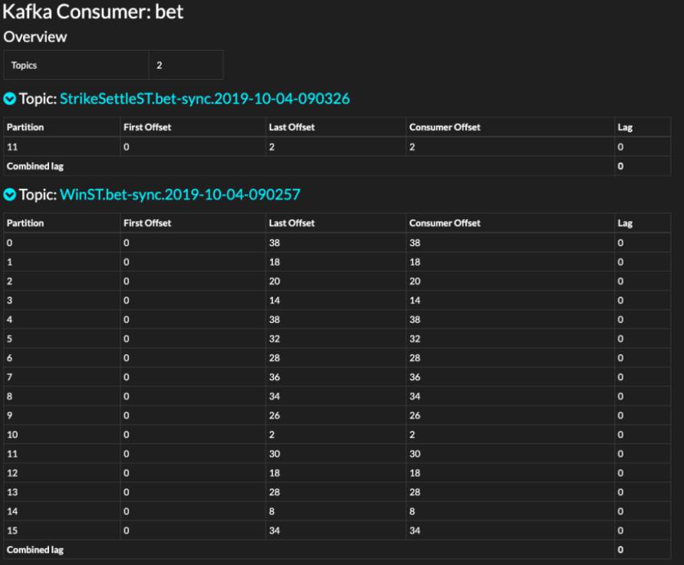Click consumer offset 8 for partition 14
Image resolution: width=684 pixels, height=565 pixels.
pos(412,511)
